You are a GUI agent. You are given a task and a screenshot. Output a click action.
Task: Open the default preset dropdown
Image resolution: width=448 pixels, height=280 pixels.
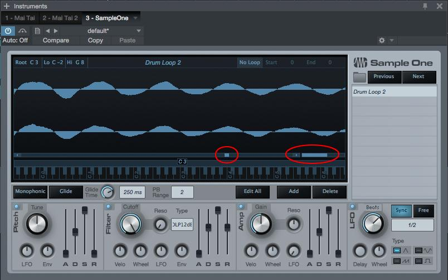(x=138, y=31)
